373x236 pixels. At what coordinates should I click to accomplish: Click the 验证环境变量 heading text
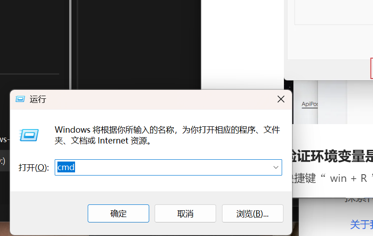[x=331, y=157]
